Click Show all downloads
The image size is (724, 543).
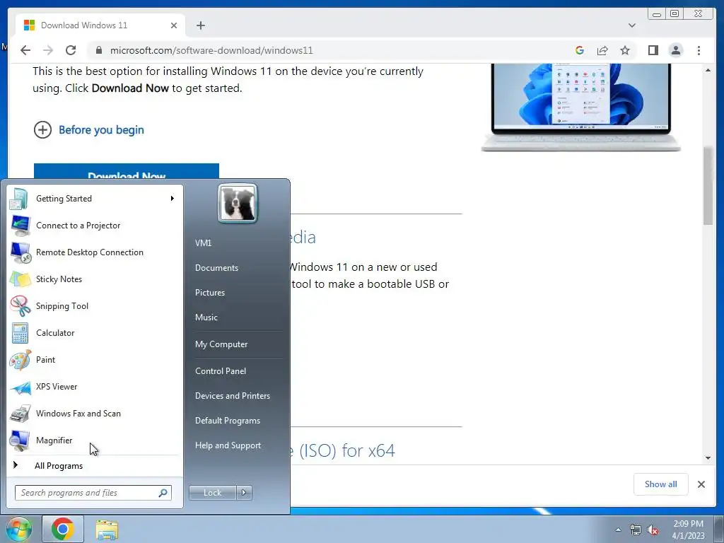(x=661, y=484)
